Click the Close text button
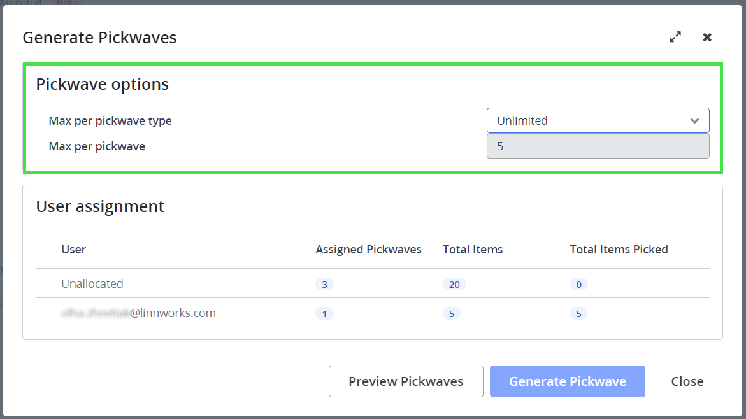746x419 pixels. tap(687, 381)
